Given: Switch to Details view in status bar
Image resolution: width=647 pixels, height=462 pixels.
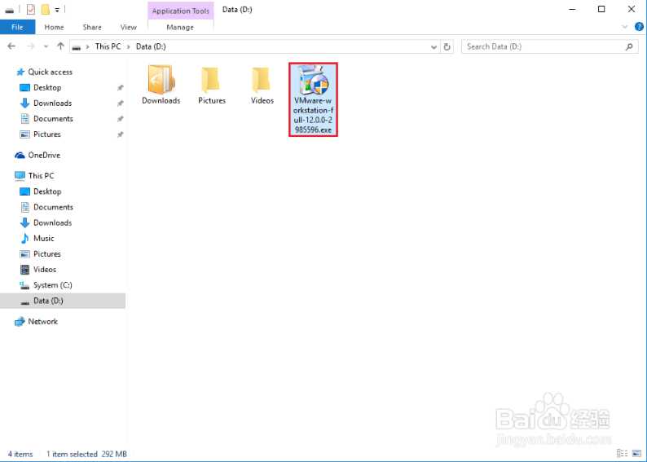Looking at the screenshot, I should pyautogui.click(x=622, y=453).
